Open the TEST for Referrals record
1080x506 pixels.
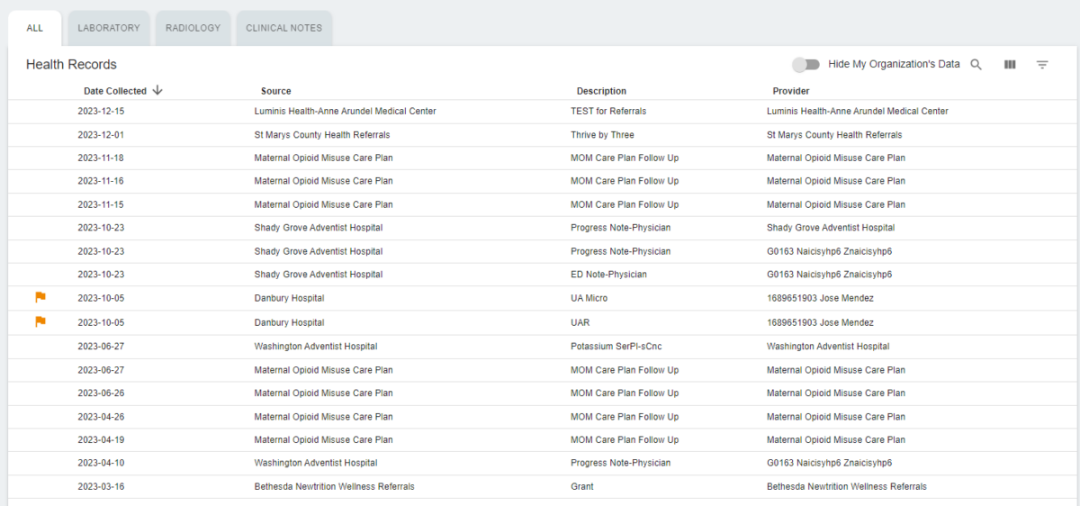(x=607, y=112)
